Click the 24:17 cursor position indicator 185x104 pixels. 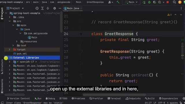click(148, 103)
